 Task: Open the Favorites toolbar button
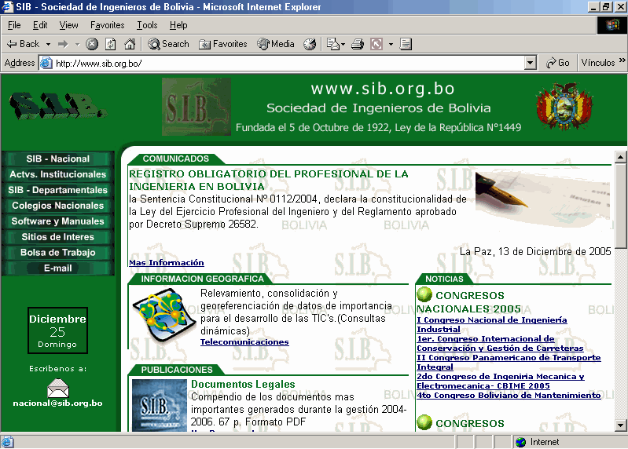click(x=223, y=44)
